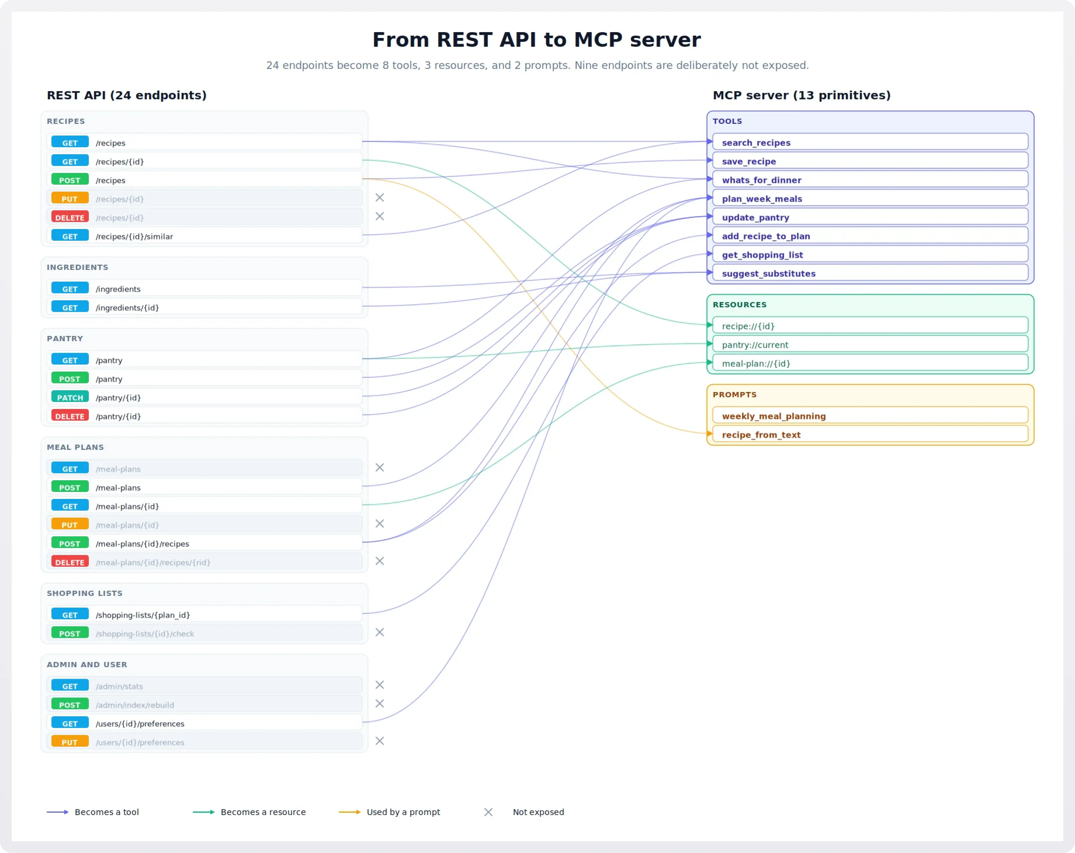
Task: Click the GET /pantry endpoint path
Action: 109,360
